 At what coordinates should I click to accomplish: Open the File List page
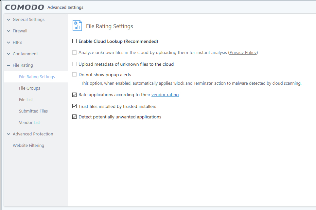tap(26, 99)
